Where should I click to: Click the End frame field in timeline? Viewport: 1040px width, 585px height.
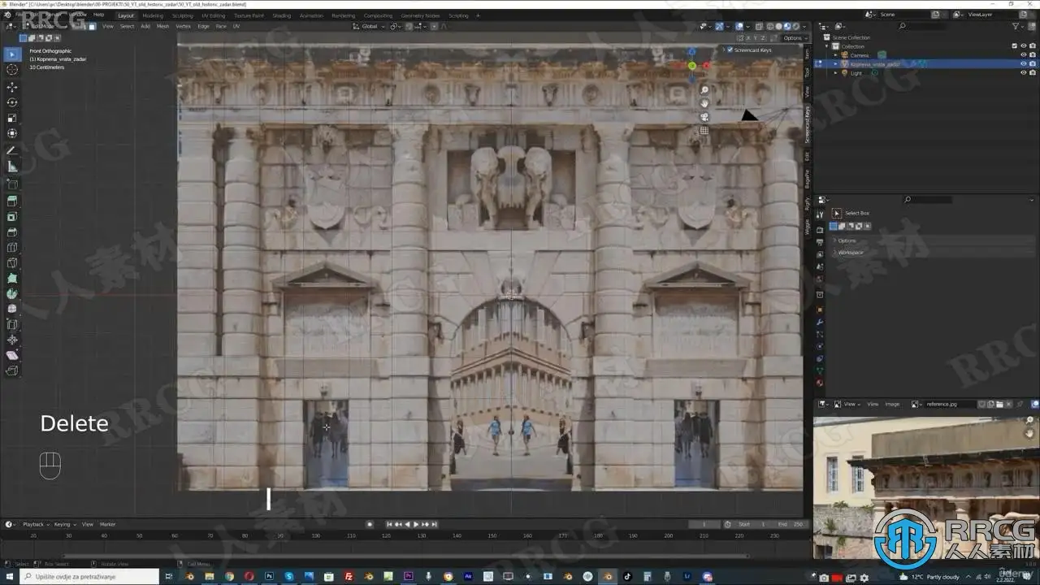[789, 524]
